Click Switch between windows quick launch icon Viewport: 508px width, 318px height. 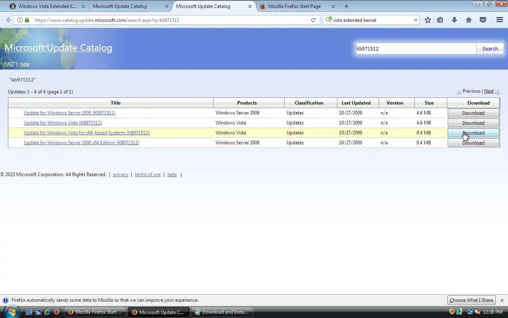coord(38,312)
